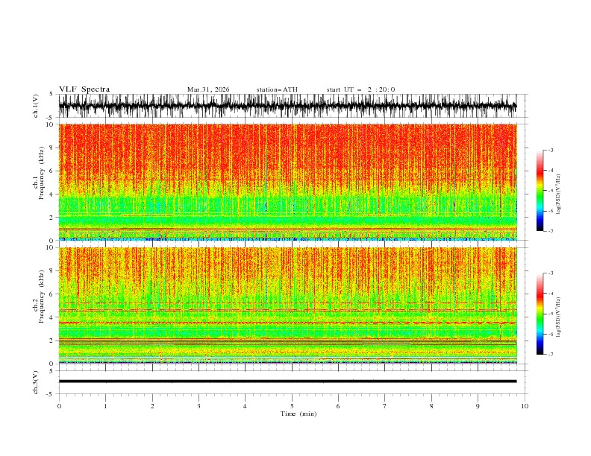The width and height of the screenshot is (591, 456).
Task: Select the start UT 2:20:0 text
Action: [x=360, y=89]
